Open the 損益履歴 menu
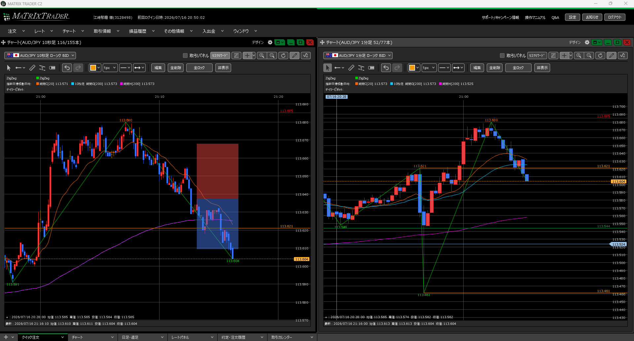The width and height of the screenshot is (634, 341). [142, 31]
